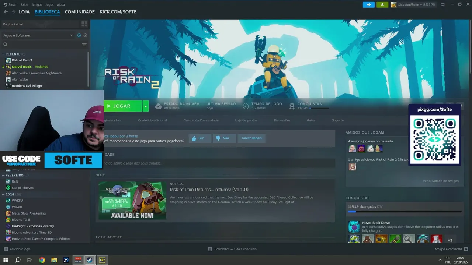Screen dimensions: 472x265
Task: Open the Risk of Rain Returns news thumbnail
Action: (x=132, y=201)
